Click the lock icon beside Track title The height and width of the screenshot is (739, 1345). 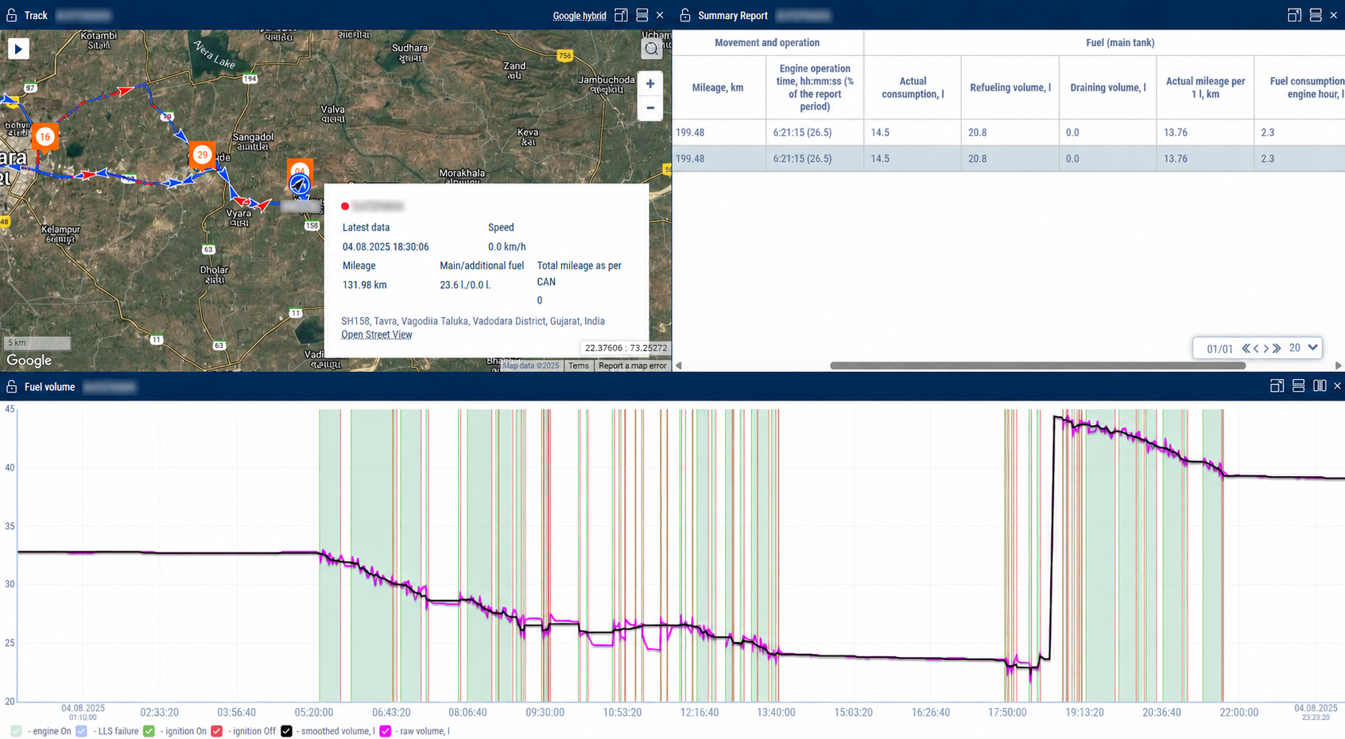pos(11,15)
